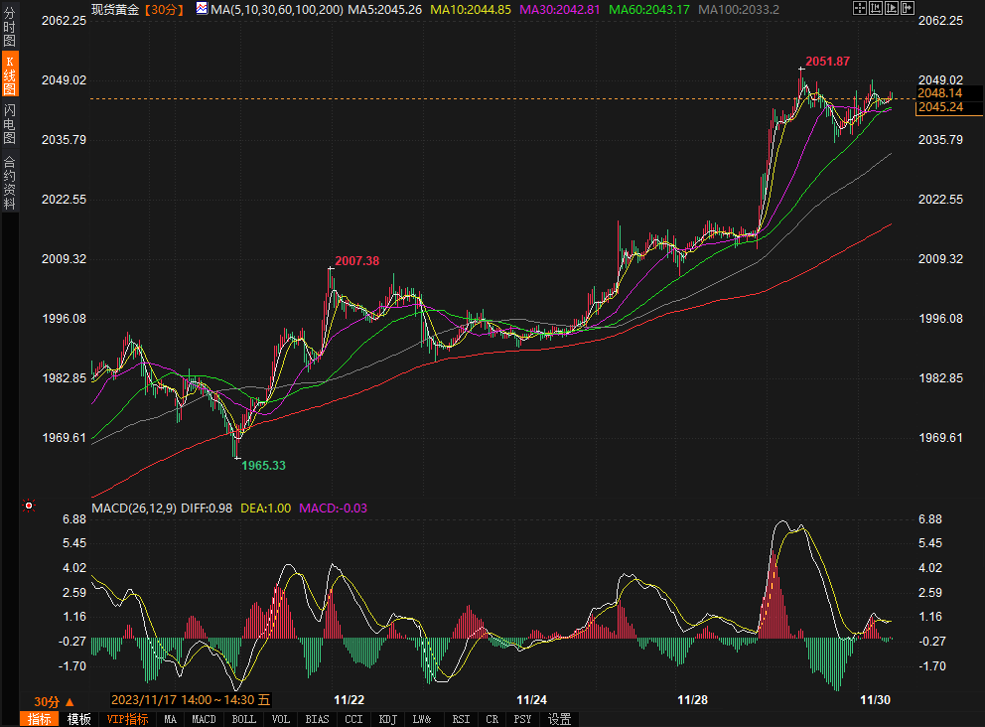Screen dimensions: 985x727
Task: Apply the BOLL indicator button
Action: (243, 719)
